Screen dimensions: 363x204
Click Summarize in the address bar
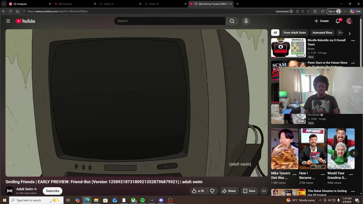[284, 11]
